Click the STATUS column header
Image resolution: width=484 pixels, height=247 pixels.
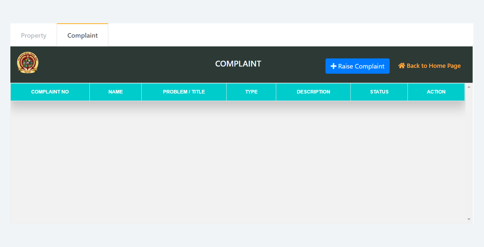click(379, 92)
